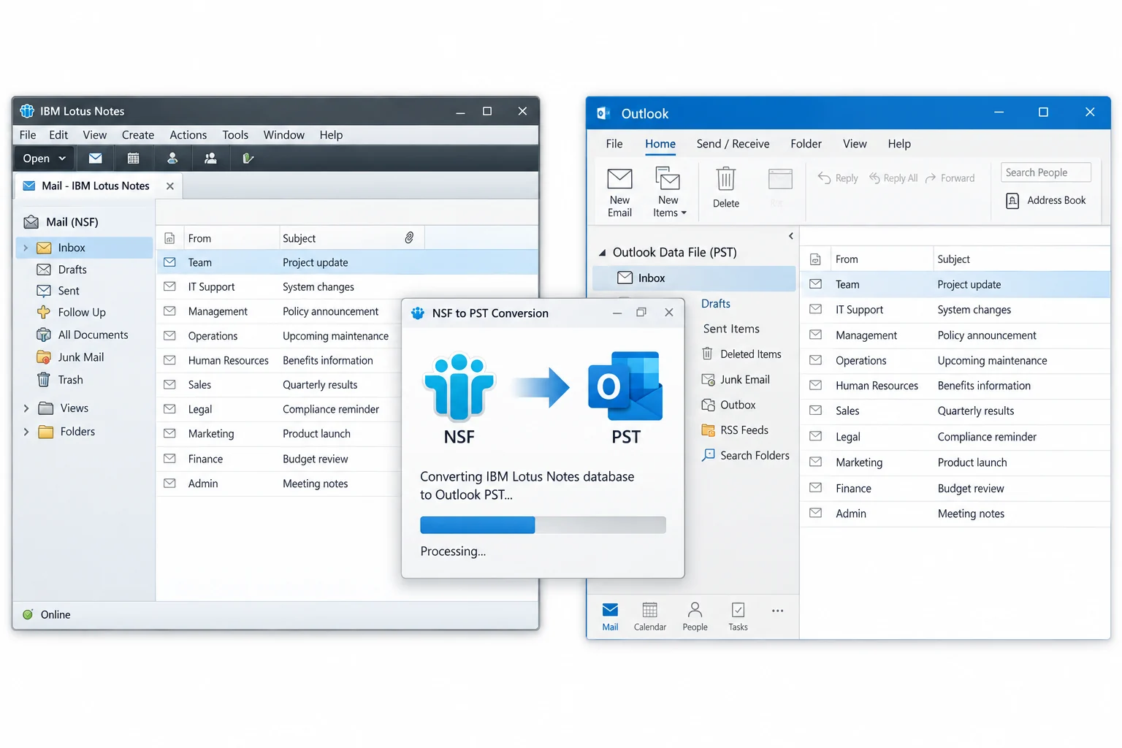Open Deleted Items folder in Outlook

(x=741, y=354)
